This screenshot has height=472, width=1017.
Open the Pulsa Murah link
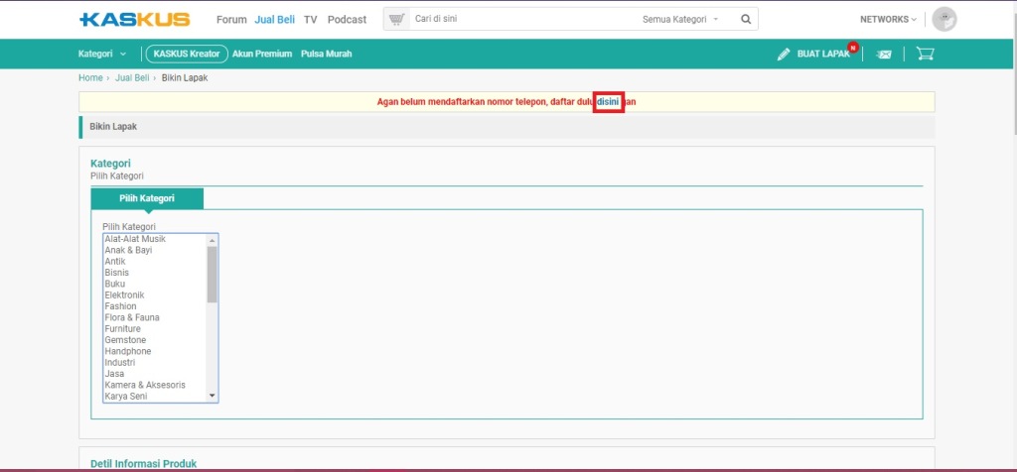(x=326, y=54)
